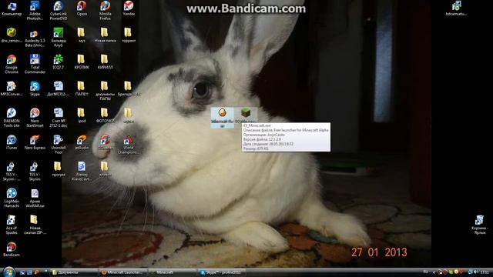Screen dimensions: 493x277
Task: Open World Championship shortcut
Action: (x=129, y=145)
